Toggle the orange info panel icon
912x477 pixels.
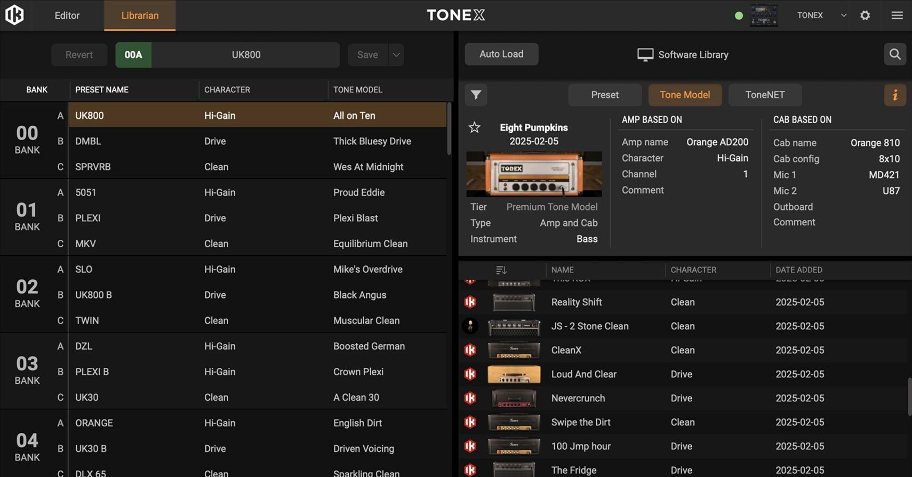(895, 95)
